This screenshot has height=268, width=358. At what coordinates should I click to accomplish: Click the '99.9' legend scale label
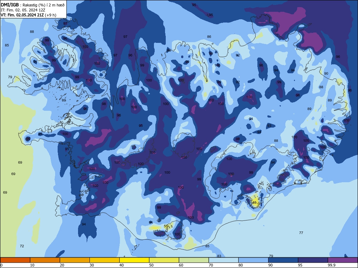332,265
